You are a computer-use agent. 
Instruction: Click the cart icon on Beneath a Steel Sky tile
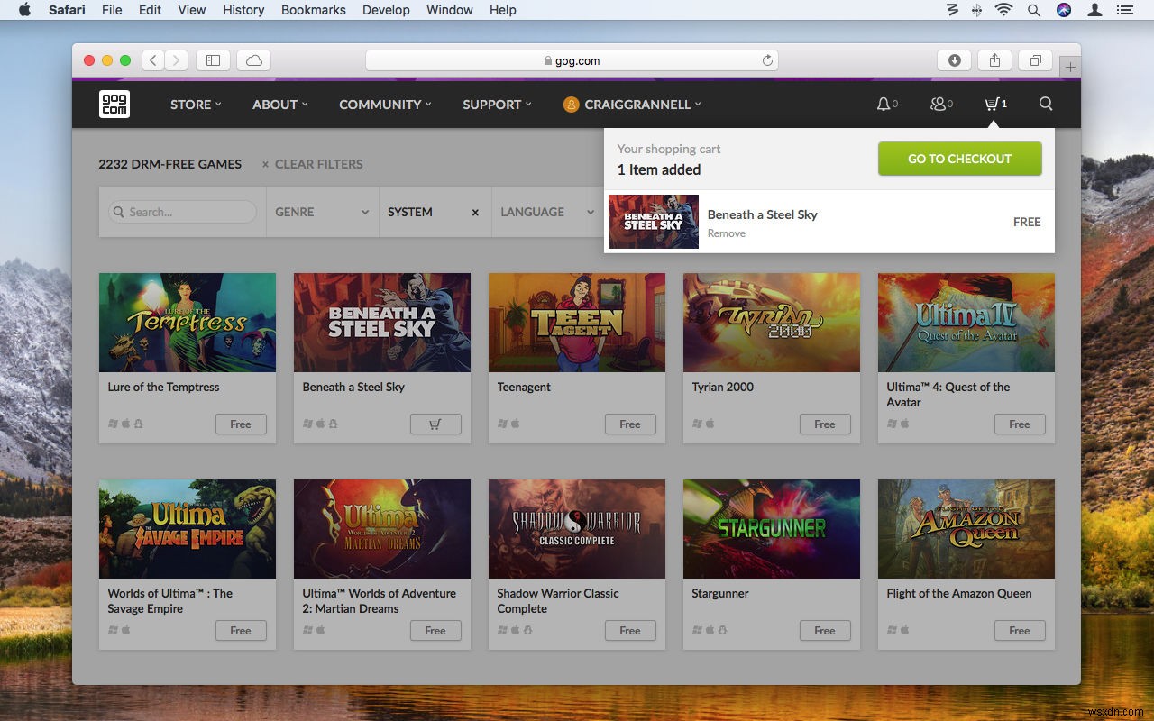click(x=435, y=424)
